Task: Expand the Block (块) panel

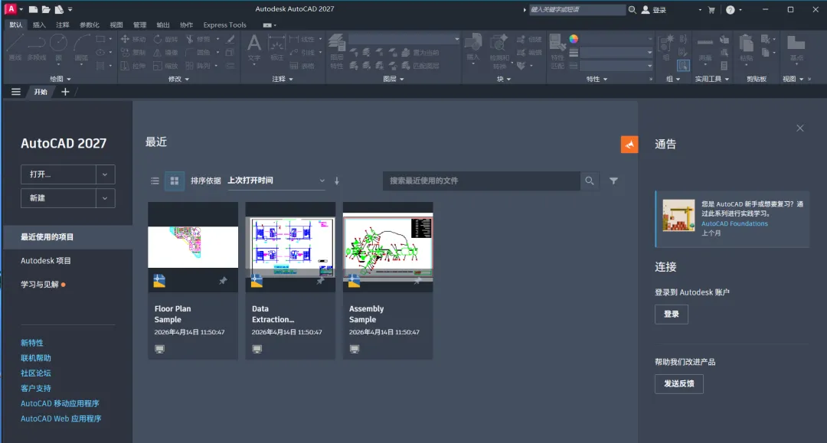Action: click(504, 79)
